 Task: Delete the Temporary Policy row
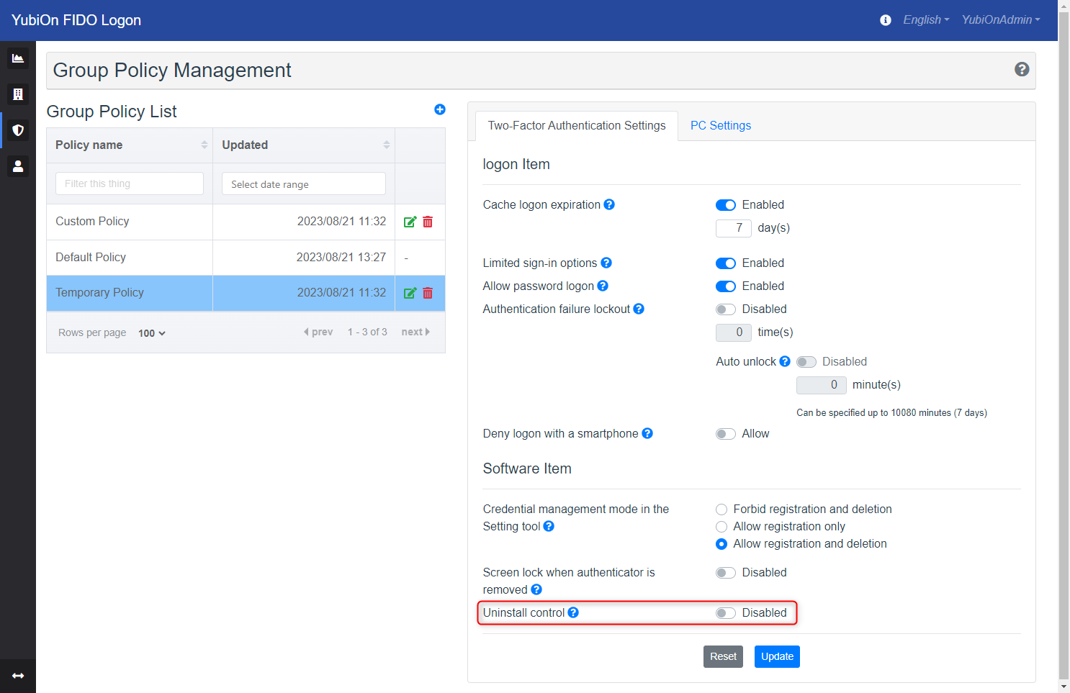click(428, 293)
